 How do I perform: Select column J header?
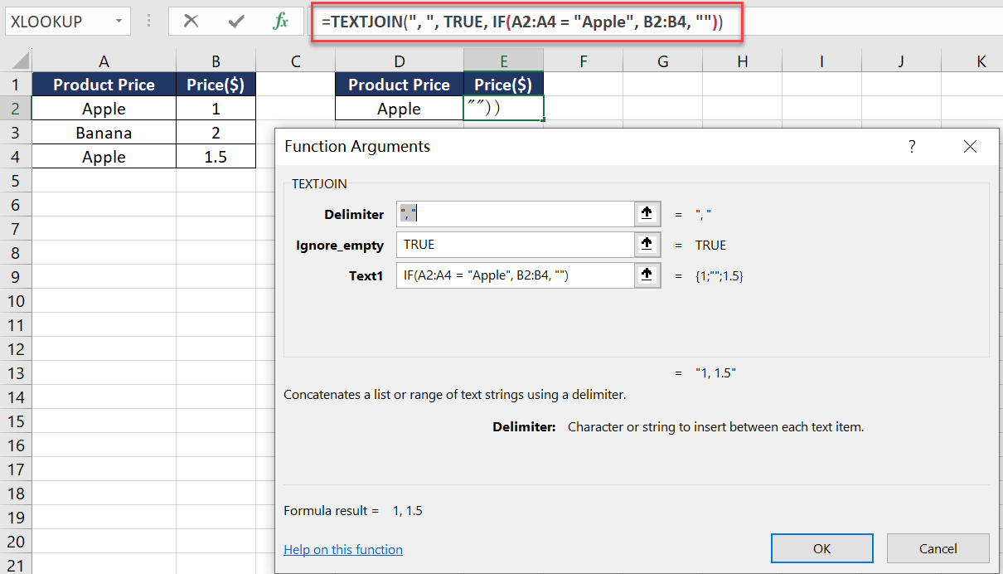tap(902, 61)
